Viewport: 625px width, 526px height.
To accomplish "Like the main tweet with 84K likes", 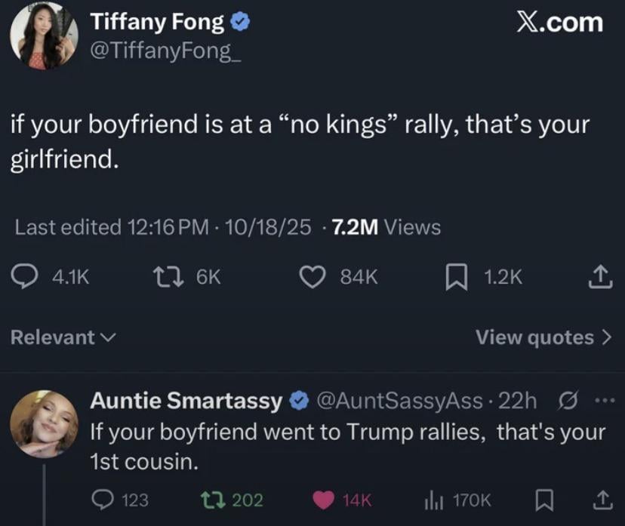I will 314,278.
